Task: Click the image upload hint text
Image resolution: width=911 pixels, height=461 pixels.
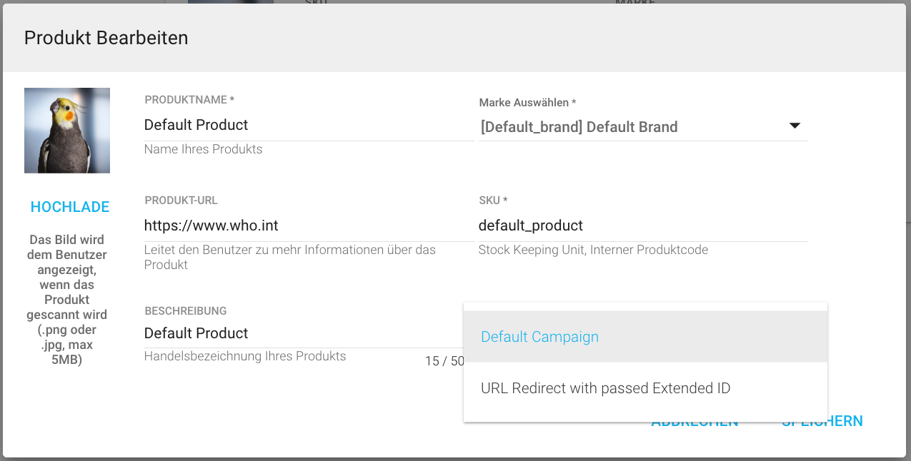Action: tap(67, 300)
